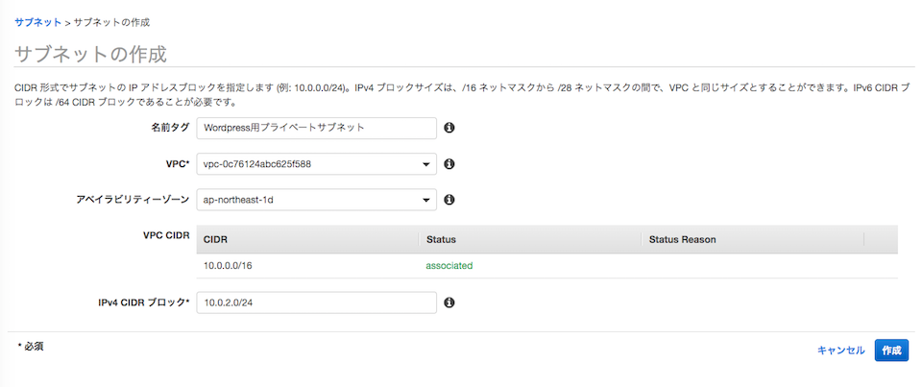
Task: Open the VPC dropdown list
Action: tap(316, 164)
